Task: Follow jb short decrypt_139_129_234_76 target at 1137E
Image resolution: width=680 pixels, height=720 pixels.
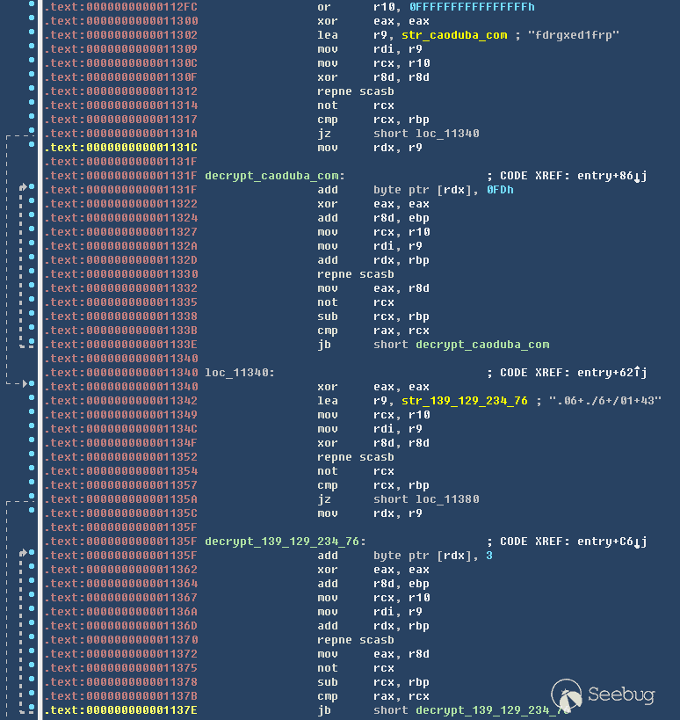Action: [493, 710]
